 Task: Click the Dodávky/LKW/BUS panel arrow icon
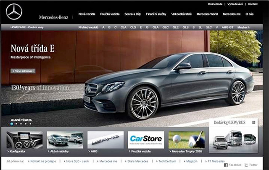pyautogui.click(x=253, y=122)
